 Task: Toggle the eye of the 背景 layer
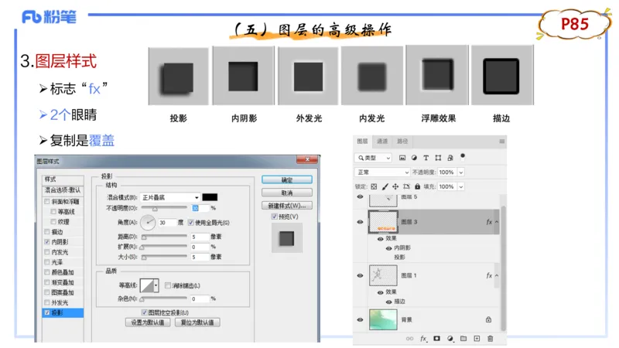click(x=360, y=319)
